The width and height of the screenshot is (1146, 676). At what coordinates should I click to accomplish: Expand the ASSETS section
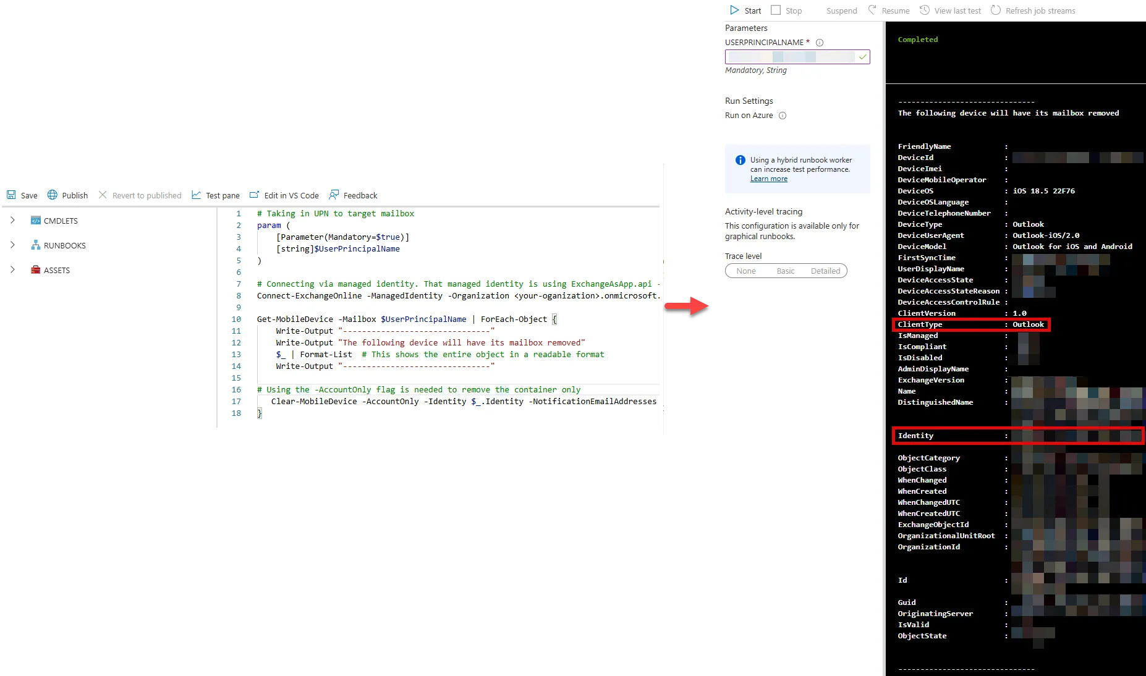pyautogui.click(x=13, y=269)
